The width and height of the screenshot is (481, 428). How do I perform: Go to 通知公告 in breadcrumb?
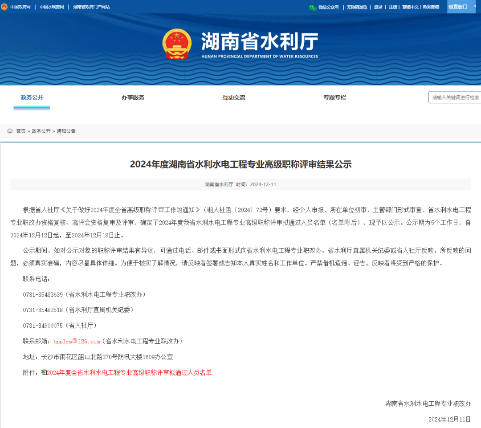[66, 131]
